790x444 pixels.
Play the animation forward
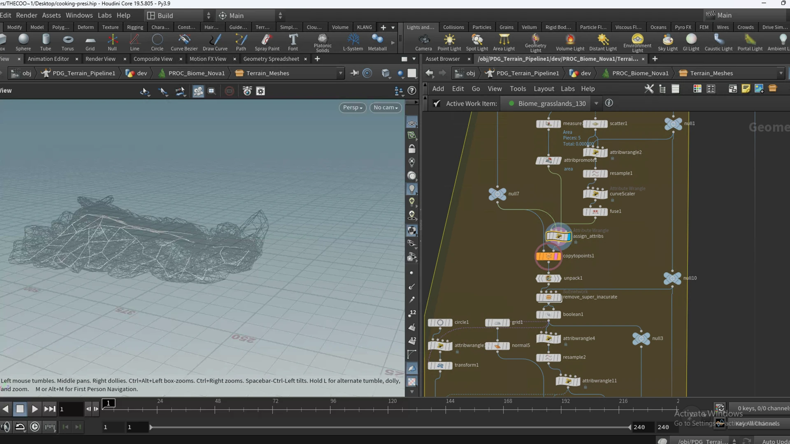pos(35,409)
